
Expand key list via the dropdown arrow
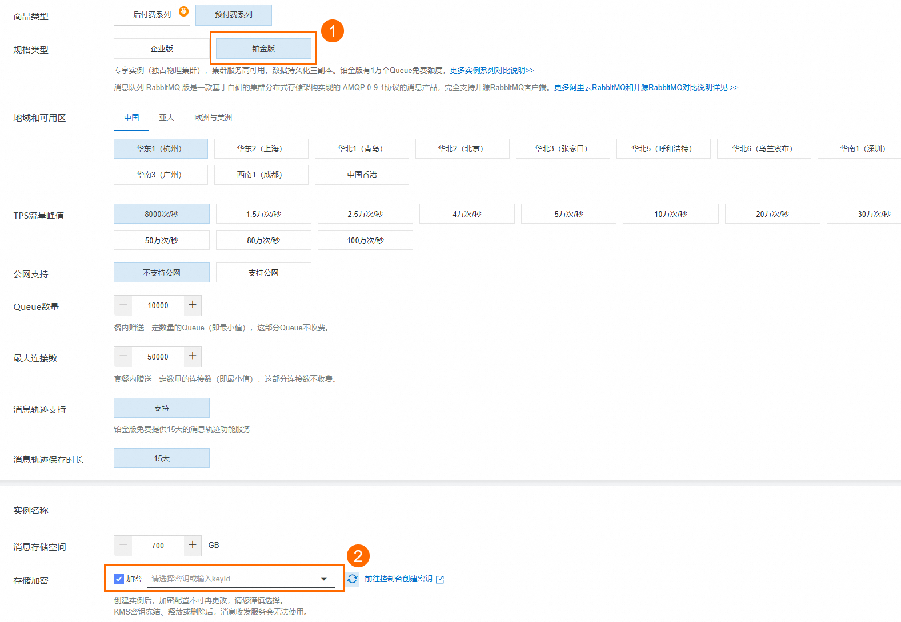324,579
